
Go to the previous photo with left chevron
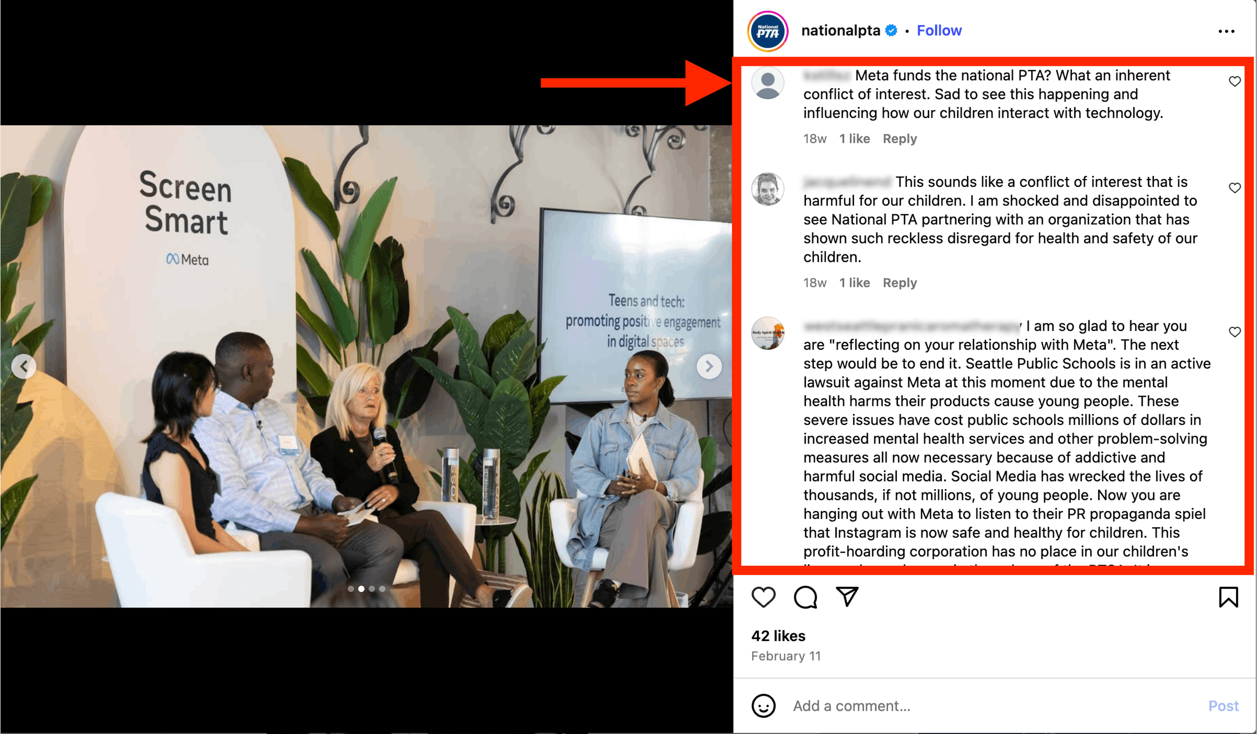pyautogui.click(x=24, y=366)
